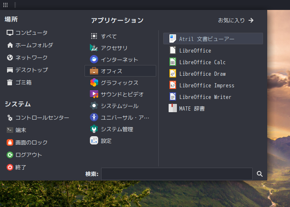
Task: Open ネットワーク place label
Action: point(31,58)
